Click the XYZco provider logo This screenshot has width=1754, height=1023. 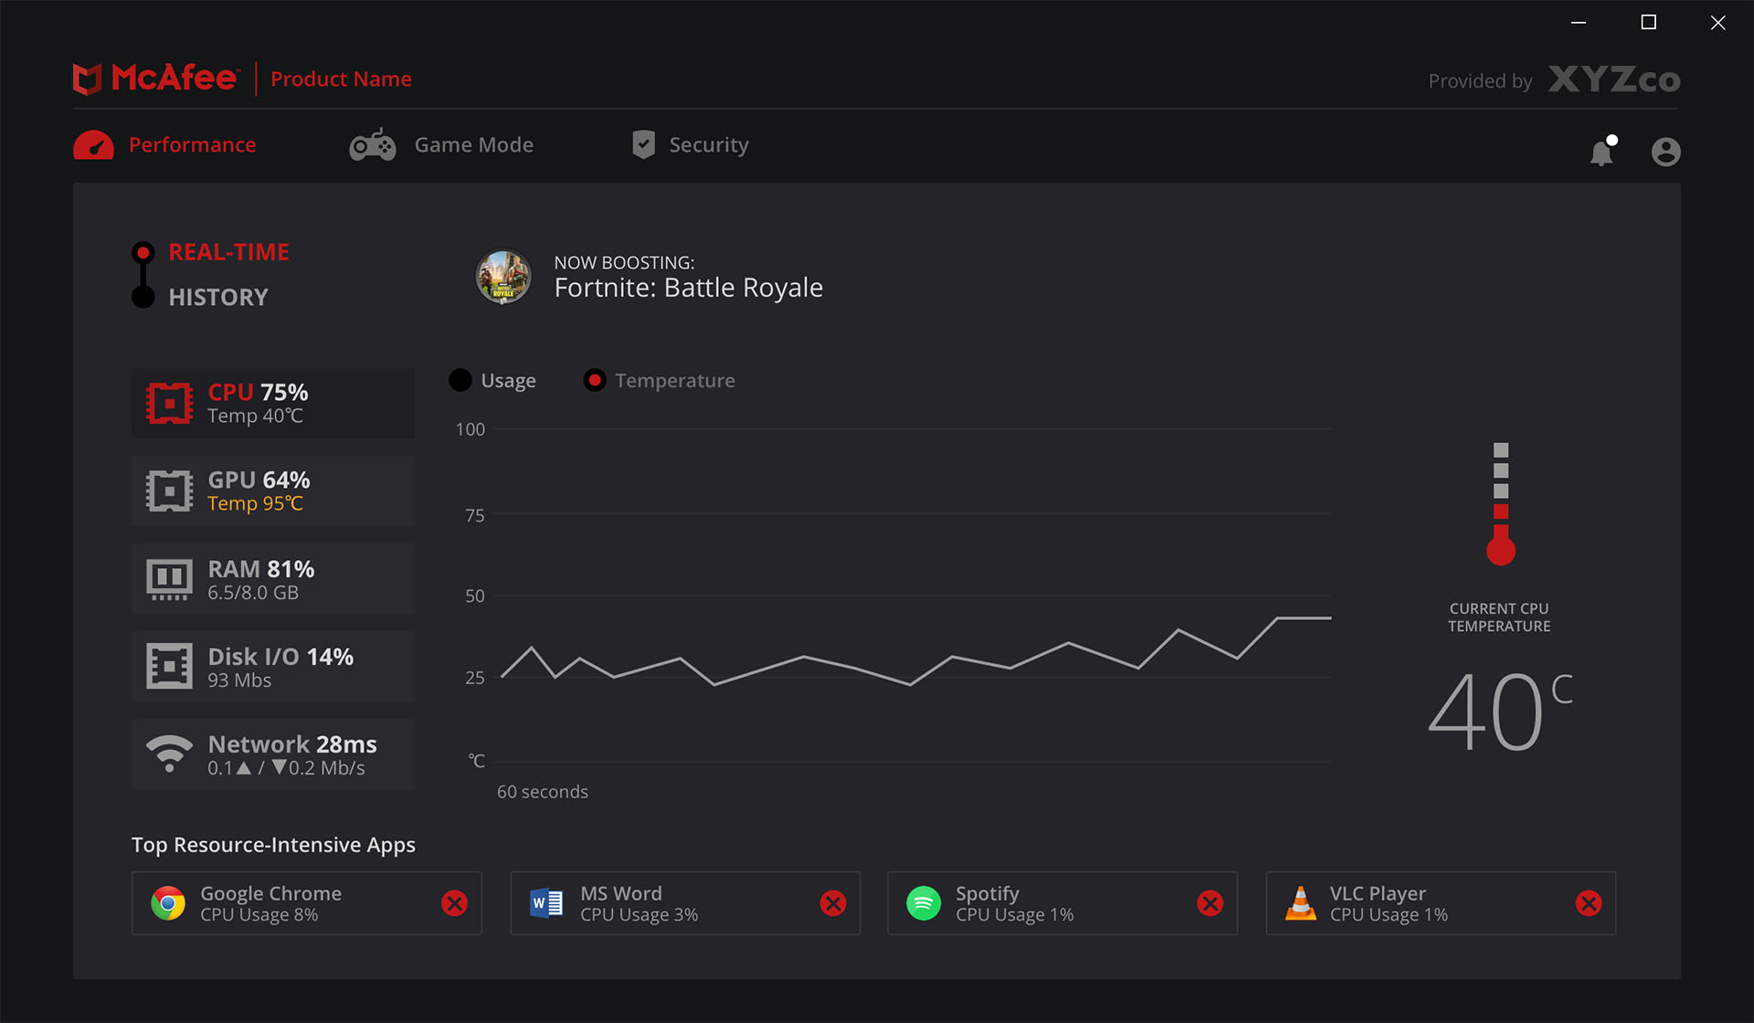[1614, 80]
